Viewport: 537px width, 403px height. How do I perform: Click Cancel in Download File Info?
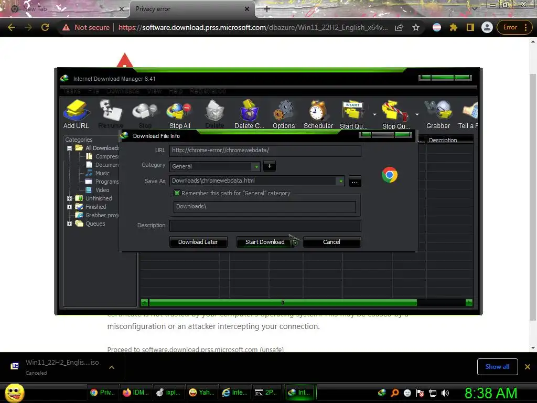331,242
